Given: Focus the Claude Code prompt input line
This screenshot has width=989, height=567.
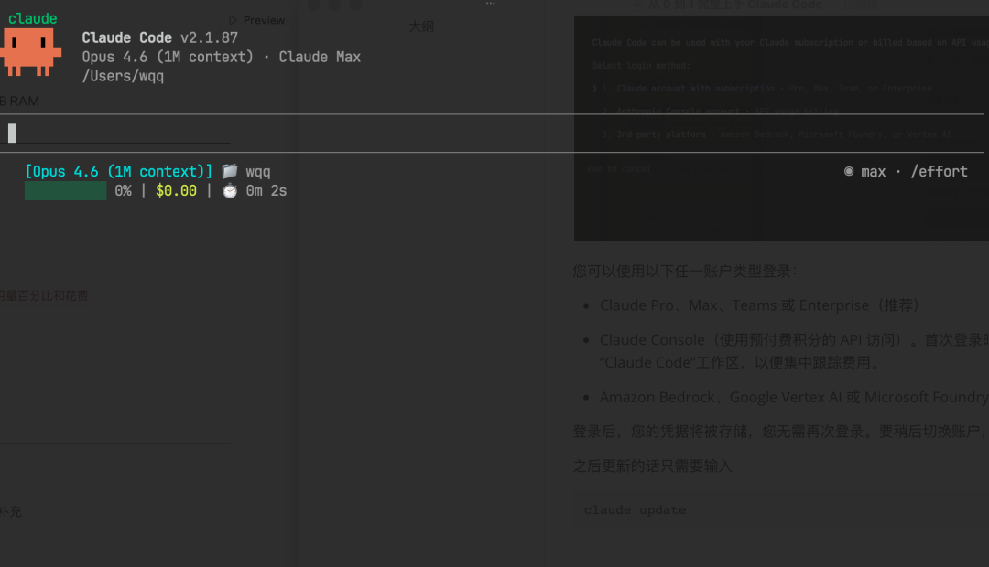Looking at the screenshot, I should coord(492,133).
